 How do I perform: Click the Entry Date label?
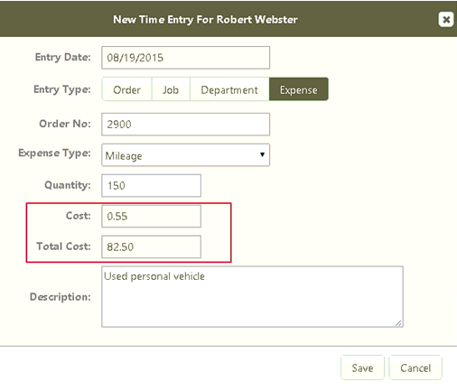(x=63, y=57)
